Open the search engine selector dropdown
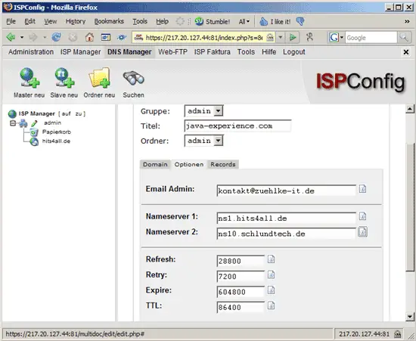The image size is (416, 341). (342, 37)
